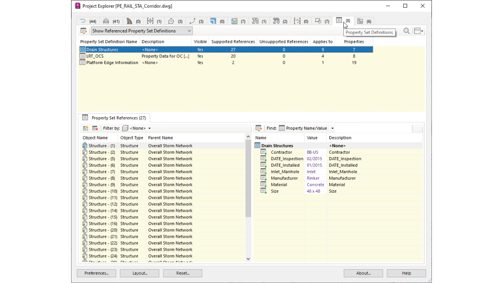Open the Pressure Networks tab with (2)
This screenshot has height=283, width=503.
click(x=280, y=21)
